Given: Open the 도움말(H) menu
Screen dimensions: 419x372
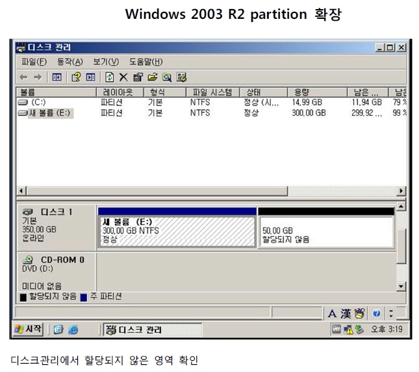Looking at the screenshot, I should [146, 62].
